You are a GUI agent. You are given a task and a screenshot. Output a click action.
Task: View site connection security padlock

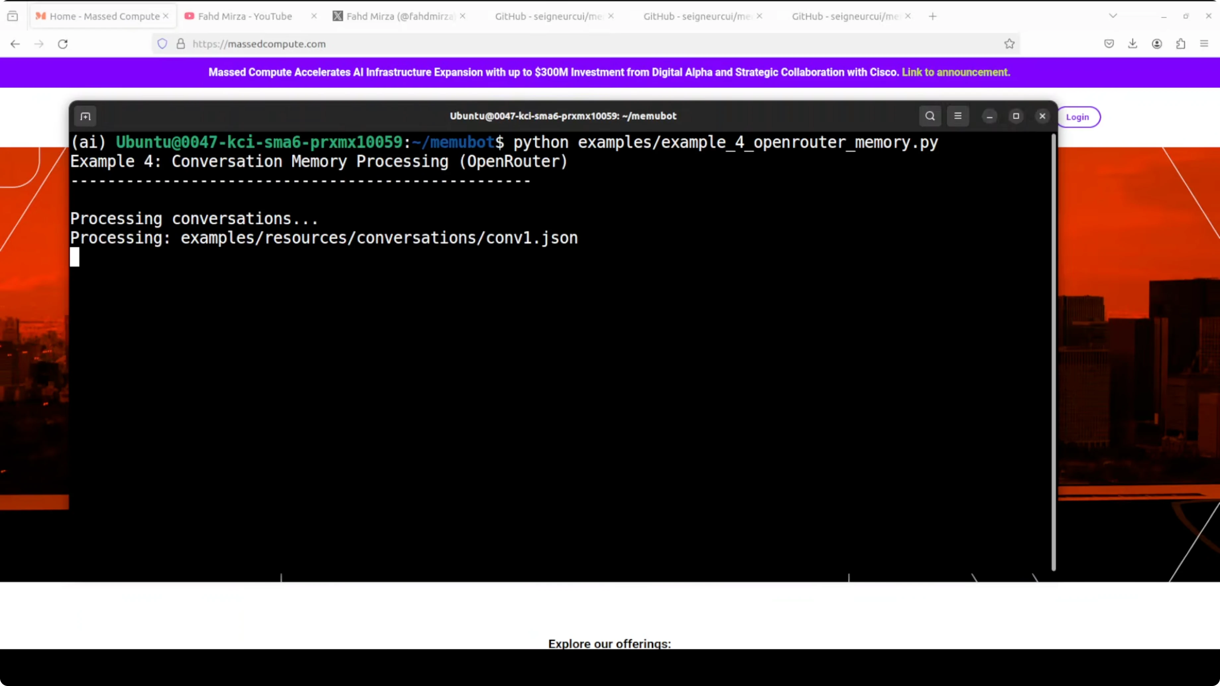[180, 43]
